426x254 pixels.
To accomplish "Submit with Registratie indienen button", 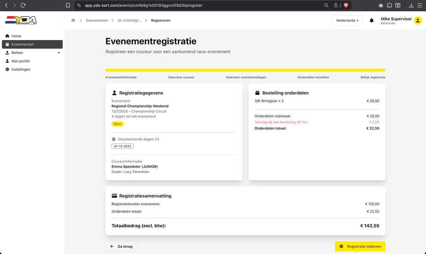I will pyautogui.click(x=360, y=247).
